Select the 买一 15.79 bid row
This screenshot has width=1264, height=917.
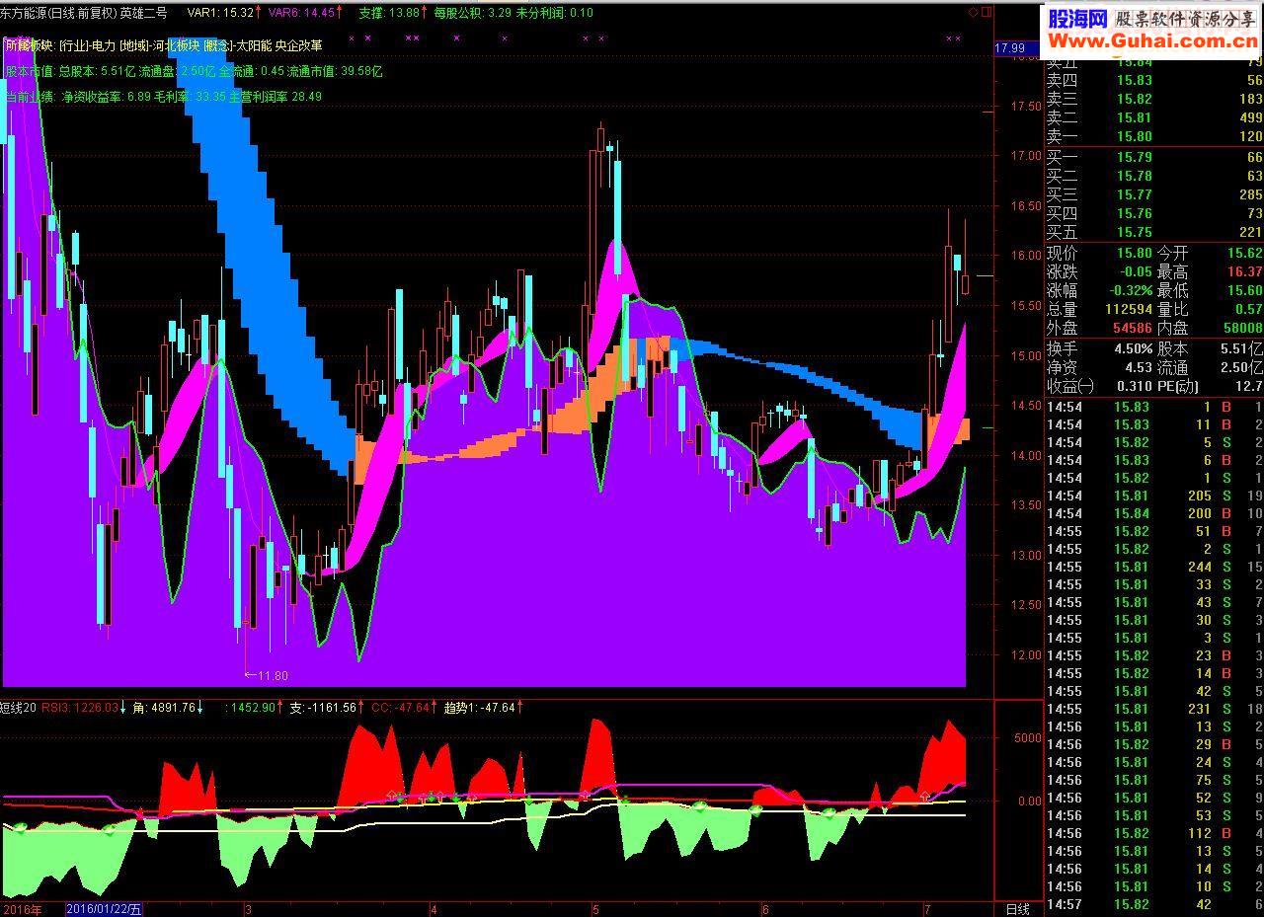coord(1154,157)
